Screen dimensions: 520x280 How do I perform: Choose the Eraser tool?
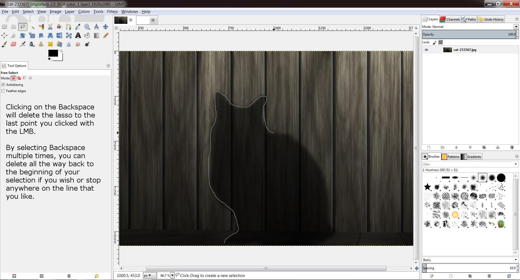[x=13, y=44]
